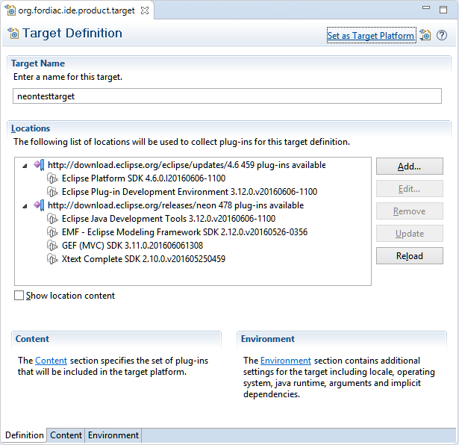Switch to the Definition bottom tab
This screenshot has height=445, width=459.
pos(25,435)
